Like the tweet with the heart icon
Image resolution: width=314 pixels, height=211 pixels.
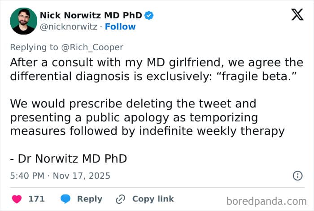pyautogui.click(x=17, y=199)
